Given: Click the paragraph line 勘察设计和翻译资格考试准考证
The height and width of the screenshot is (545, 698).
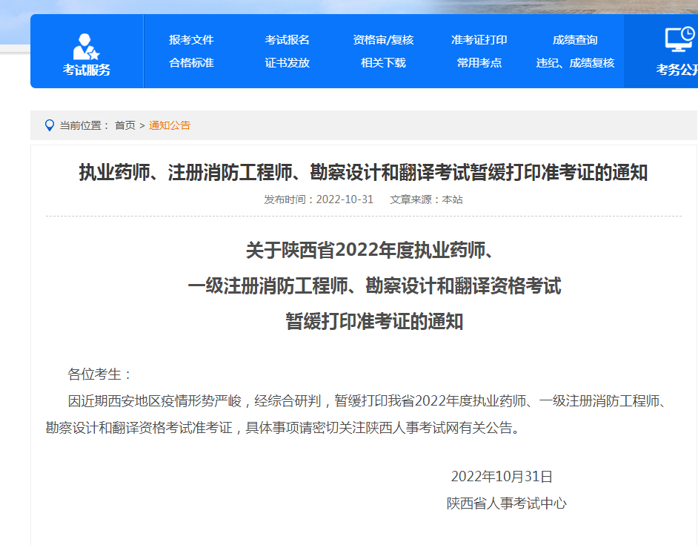Looking at the screenshot, I should click(283, 427).
